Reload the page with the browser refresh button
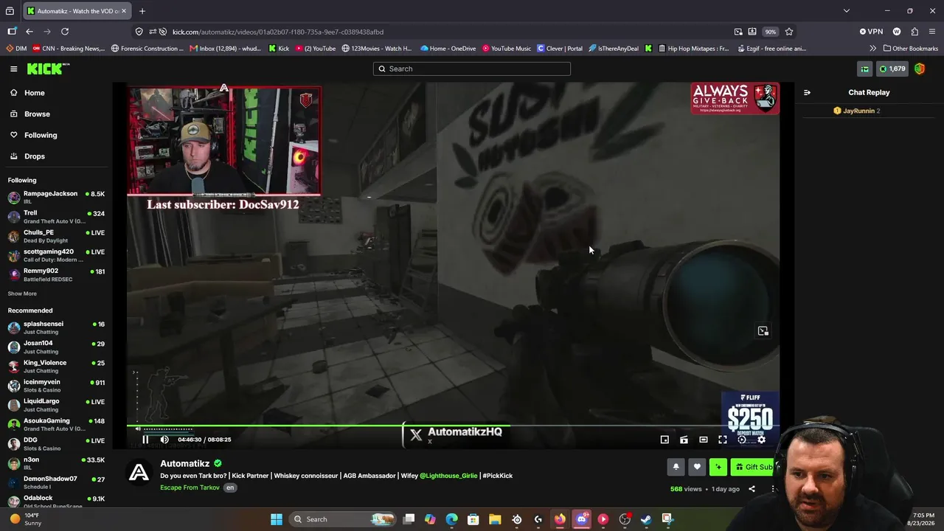Screen dimensions: 944x531 pos(65,32)
